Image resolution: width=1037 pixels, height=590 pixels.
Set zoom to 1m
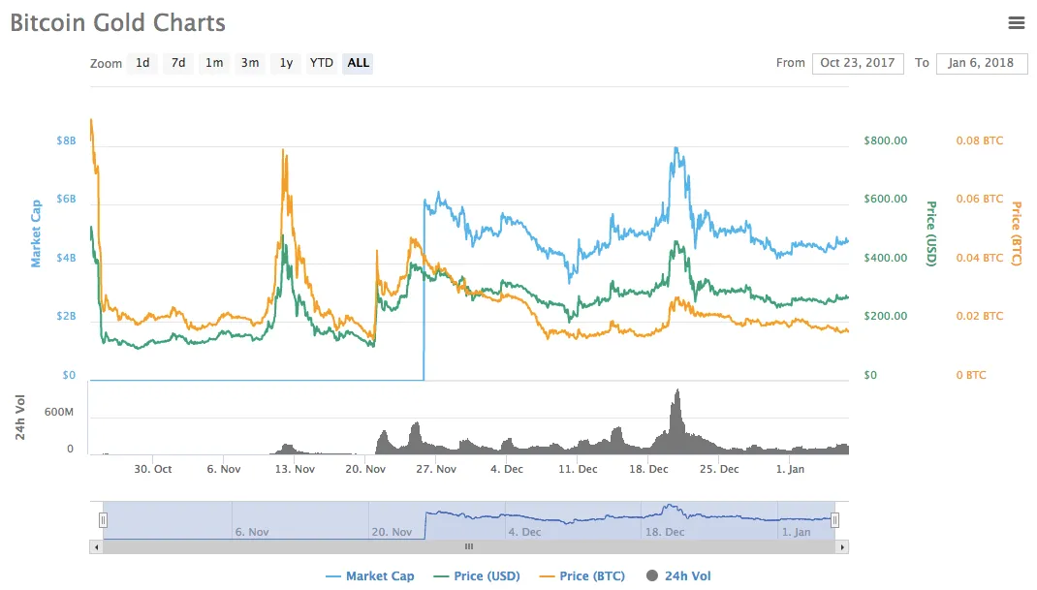pos(213,63)
